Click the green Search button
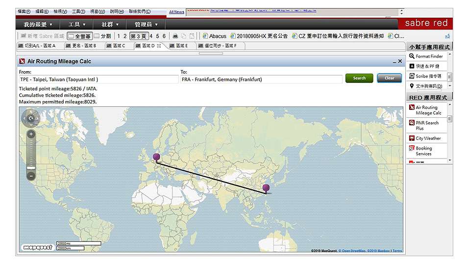This screenshot has height=264, width=467. coord(359,78)
